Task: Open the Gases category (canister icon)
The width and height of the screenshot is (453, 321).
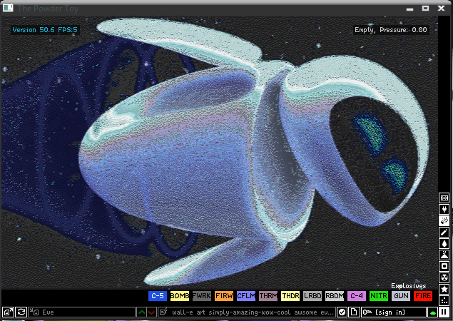Action: click(444, 232)
